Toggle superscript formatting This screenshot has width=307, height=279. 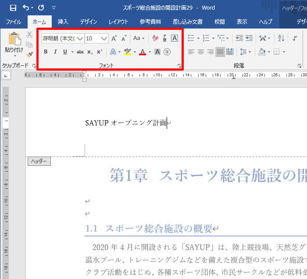[x=100, y=52]
